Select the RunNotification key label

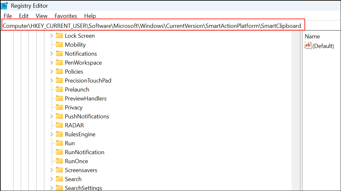coord(84,152)
